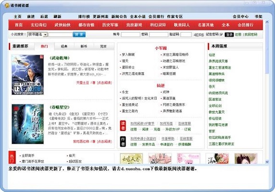Open 全本小说 in the top toolbar
This screenshot has width=275, height=192.
137,16
